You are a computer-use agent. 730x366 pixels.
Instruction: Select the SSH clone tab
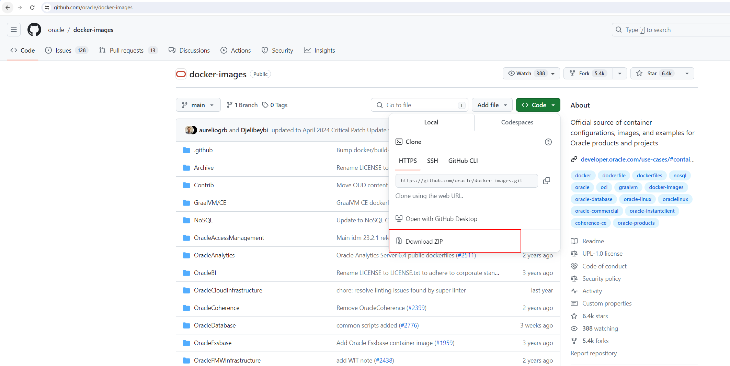[x=432, y=161]
